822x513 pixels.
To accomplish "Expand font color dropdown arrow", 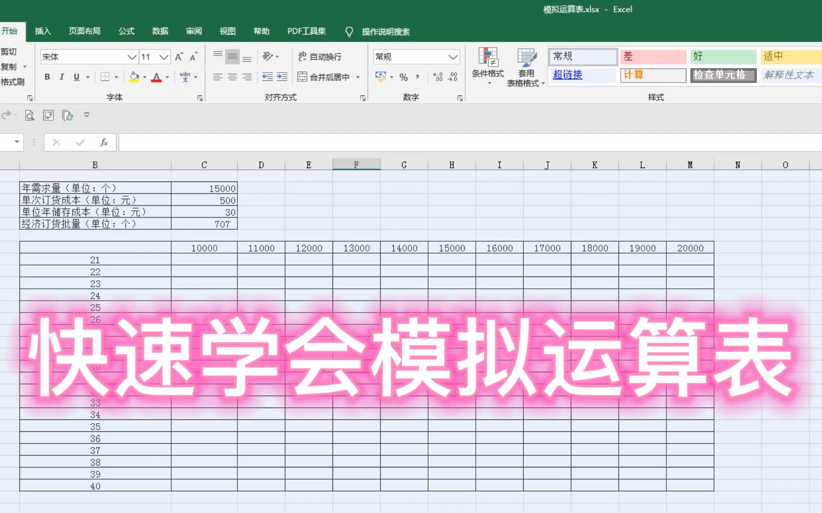I will [167, 77].
